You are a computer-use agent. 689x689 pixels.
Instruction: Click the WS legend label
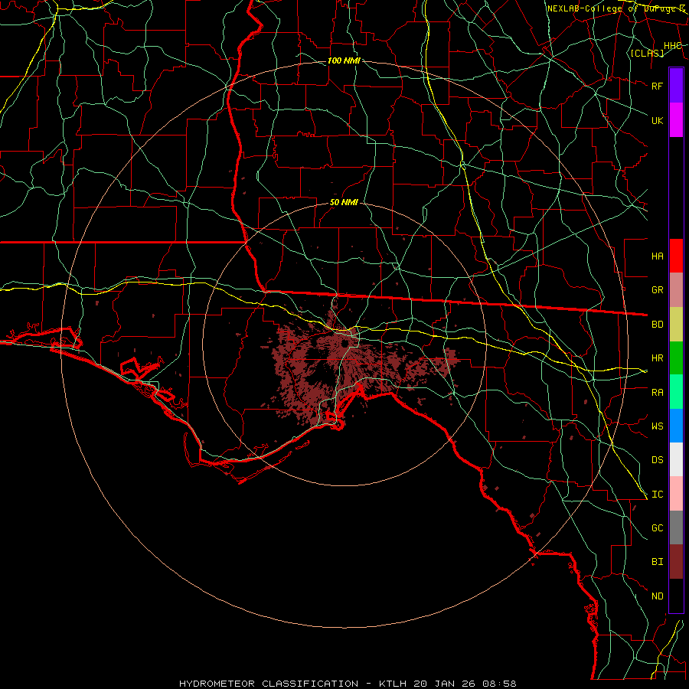(x=658, y=426)
